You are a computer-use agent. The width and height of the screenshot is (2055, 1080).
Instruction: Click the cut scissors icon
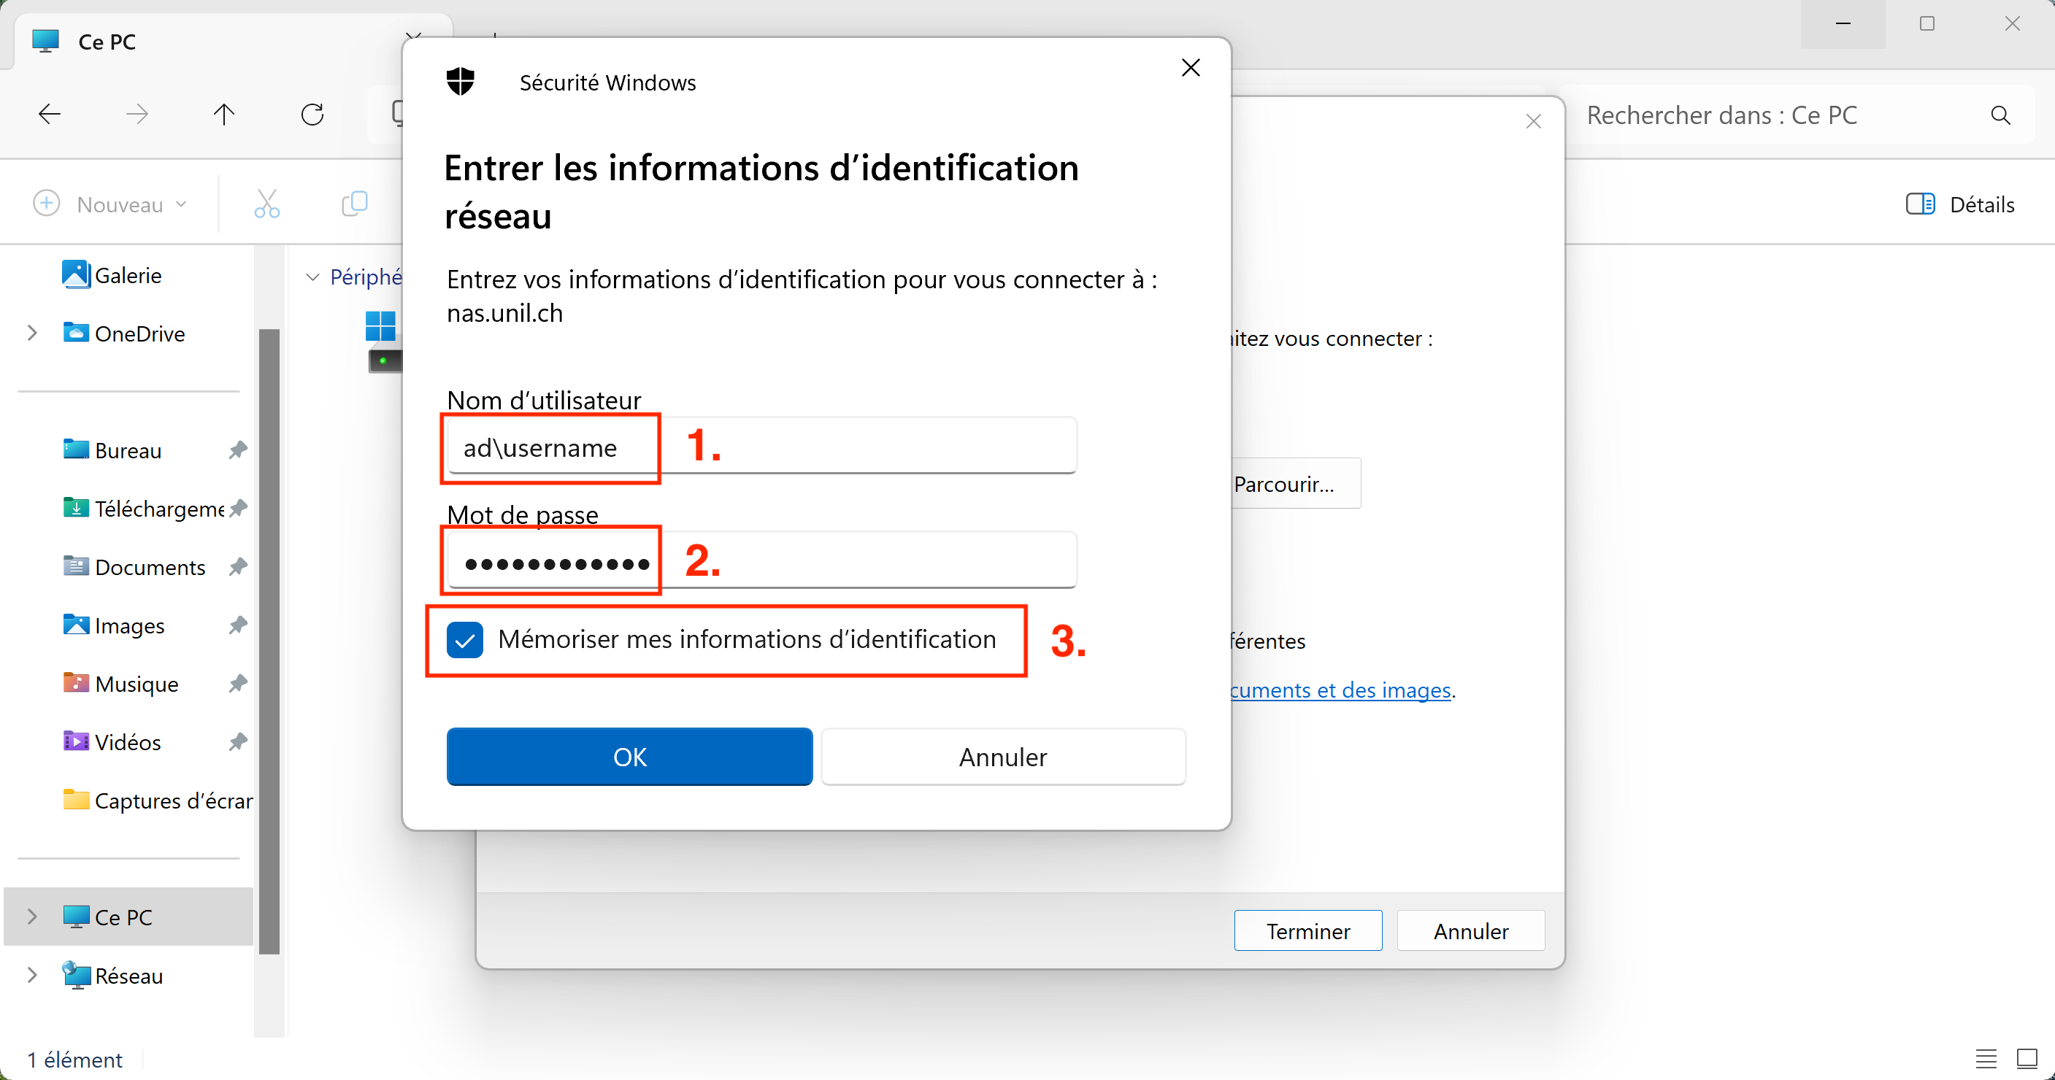point(266,204)
